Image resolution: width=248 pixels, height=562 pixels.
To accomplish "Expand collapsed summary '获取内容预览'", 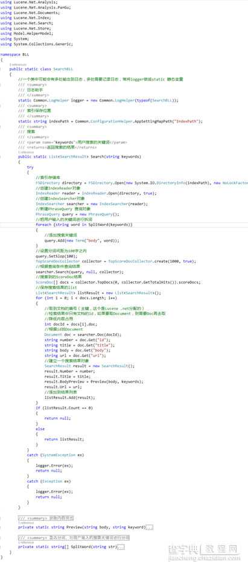I will (46, 519).
